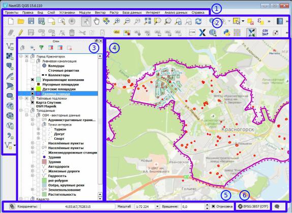Uncheck the Граница города layer checkbox

click(x=33, y=94)
